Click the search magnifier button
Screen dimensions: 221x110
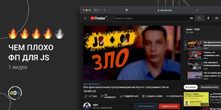tap(199, 18)
